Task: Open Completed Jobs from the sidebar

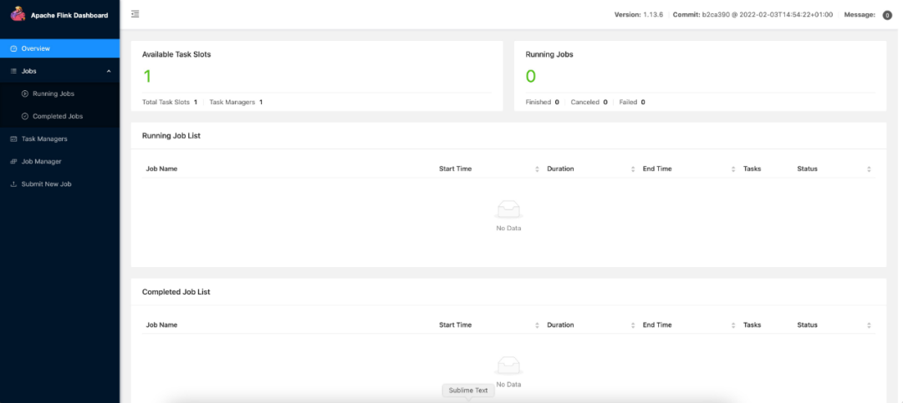Action: [x=58, y=116]
